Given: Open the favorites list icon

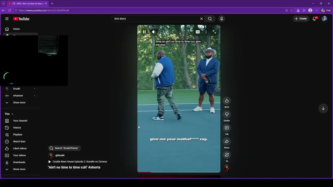Looking at the screenshot, I should pyautogui.click(x=304, y=10).
